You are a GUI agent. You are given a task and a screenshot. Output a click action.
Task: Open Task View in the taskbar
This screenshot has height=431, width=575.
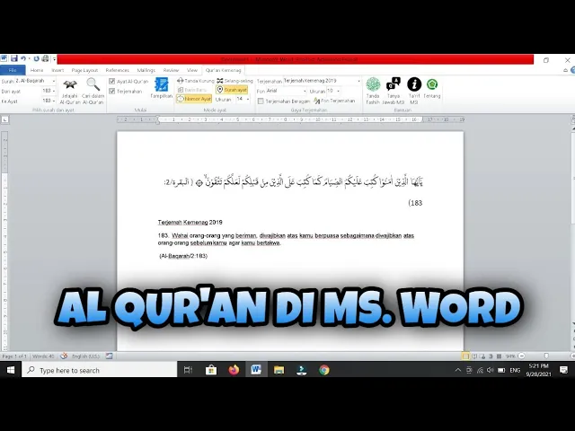[188, 370]
